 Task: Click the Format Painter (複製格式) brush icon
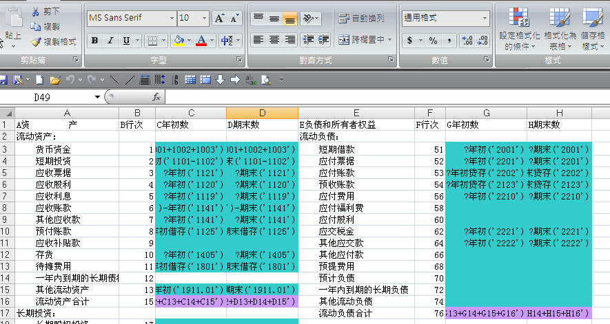(x=35, y=41)
